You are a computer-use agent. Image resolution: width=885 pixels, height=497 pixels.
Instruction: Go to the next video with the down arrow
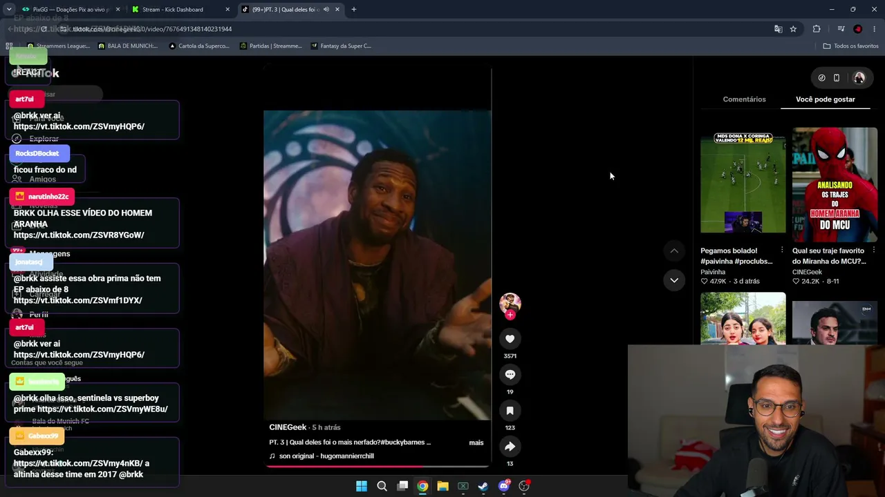[x=674, y=280]
